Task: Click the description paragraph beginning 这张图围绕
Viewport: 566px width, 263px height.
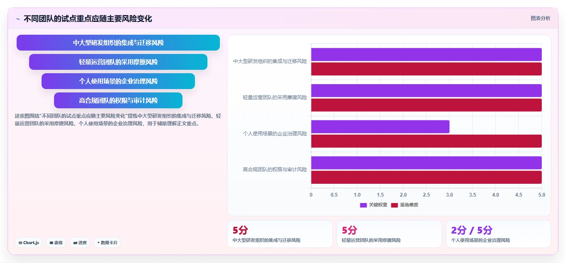Action: 118,120
